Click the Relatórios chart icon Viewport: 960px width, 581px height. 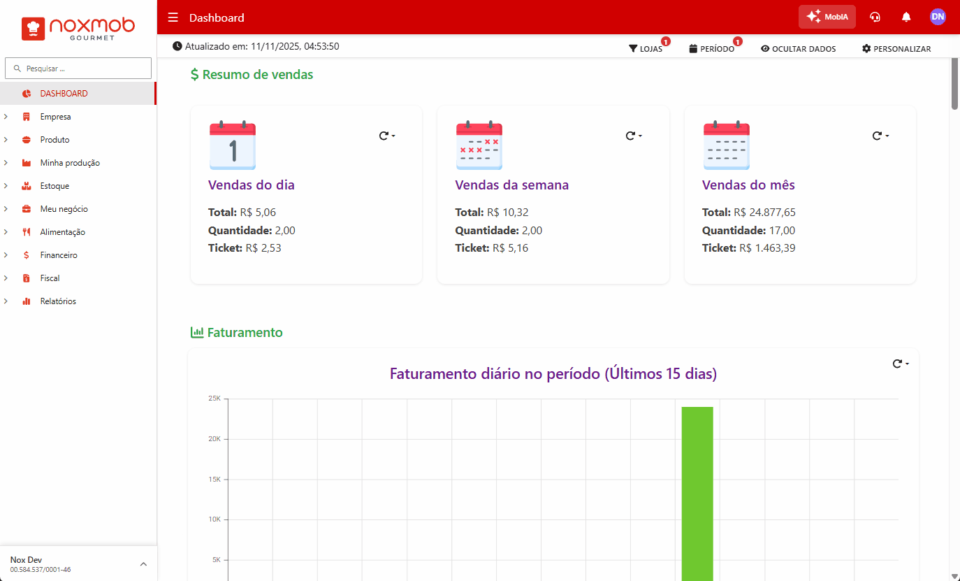click(x=27, y=301)
